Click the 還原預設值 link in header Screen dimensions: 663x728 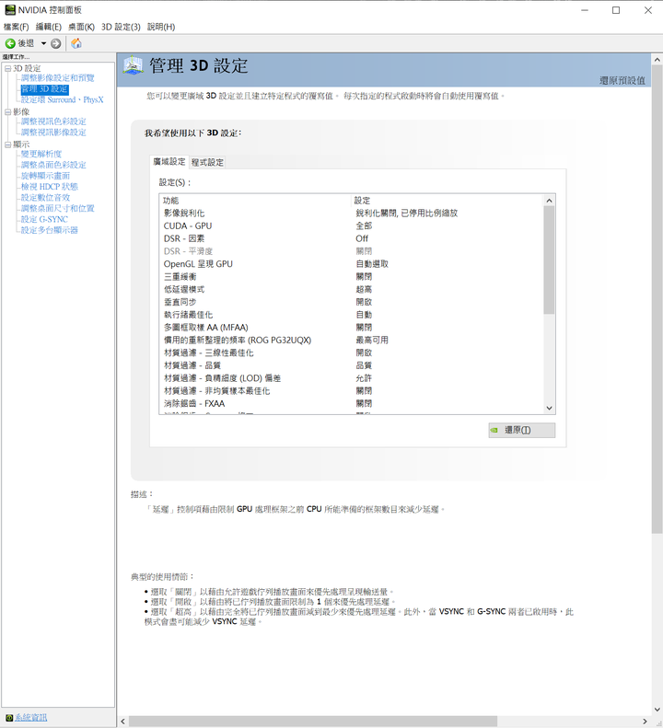click(x=622, y=81)
